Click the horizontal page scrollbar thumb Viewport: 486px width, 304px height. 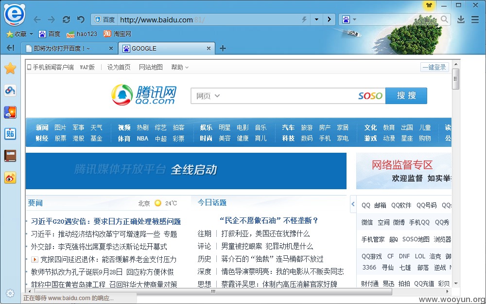[x=213, y=291]
